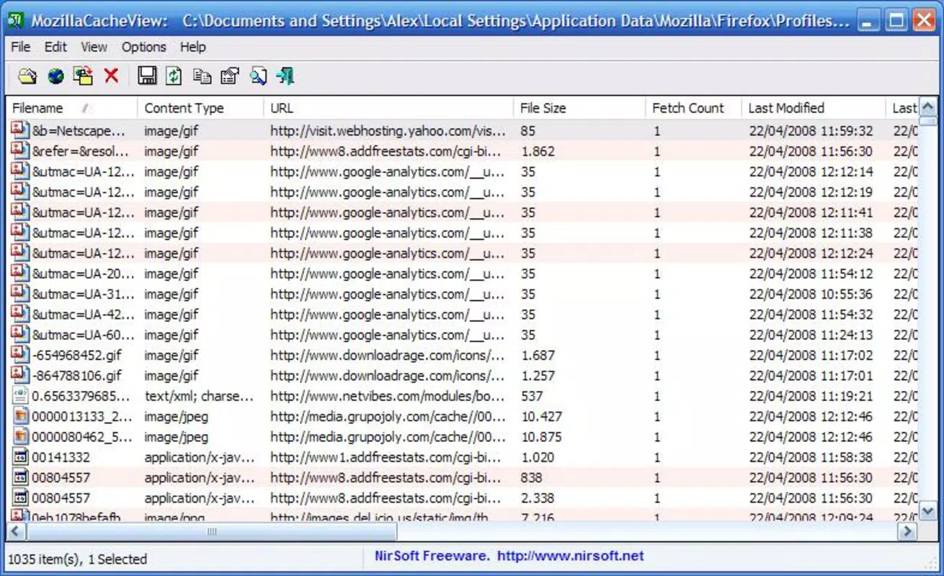
Task: Click the XML file icon of 0.6563379685 row
Action: tap(19, 395)
